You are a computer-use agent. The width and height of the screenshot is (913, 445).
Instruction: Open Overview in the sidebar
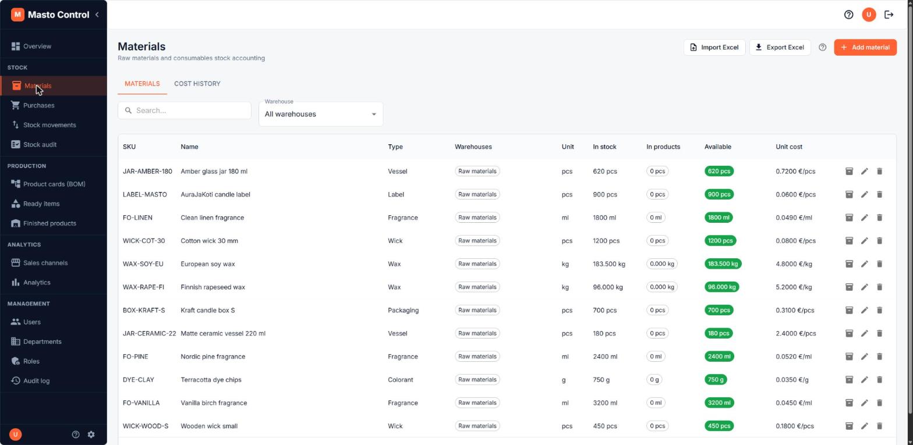[x=53, y=46]
